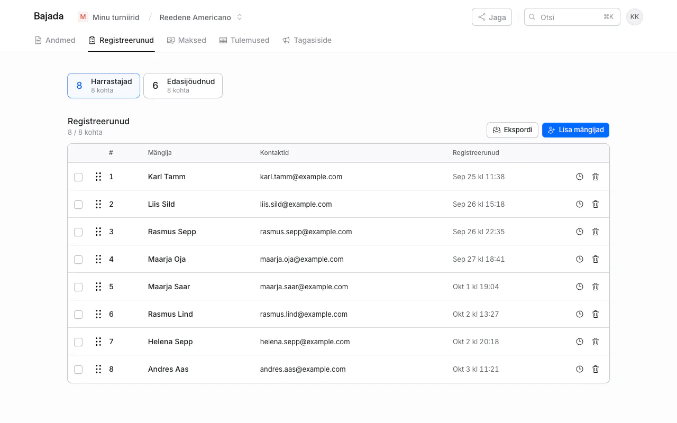Open clock icon for Helena Sepp

pyautogui.click(x=580, y=342)
